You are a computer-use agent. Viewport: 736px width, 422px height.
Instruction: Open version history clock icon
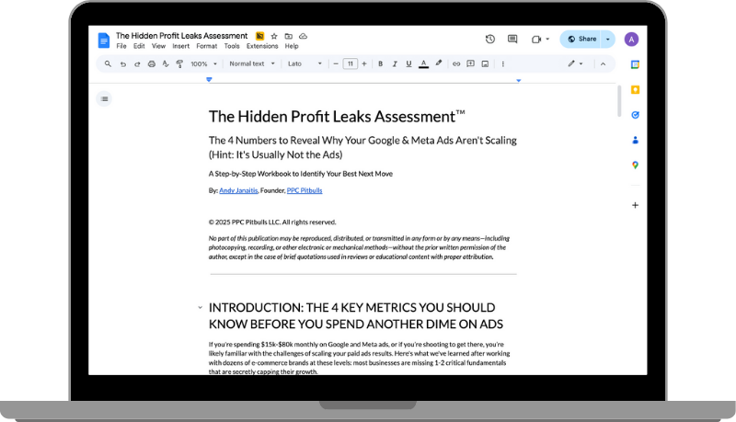point(489,39)
